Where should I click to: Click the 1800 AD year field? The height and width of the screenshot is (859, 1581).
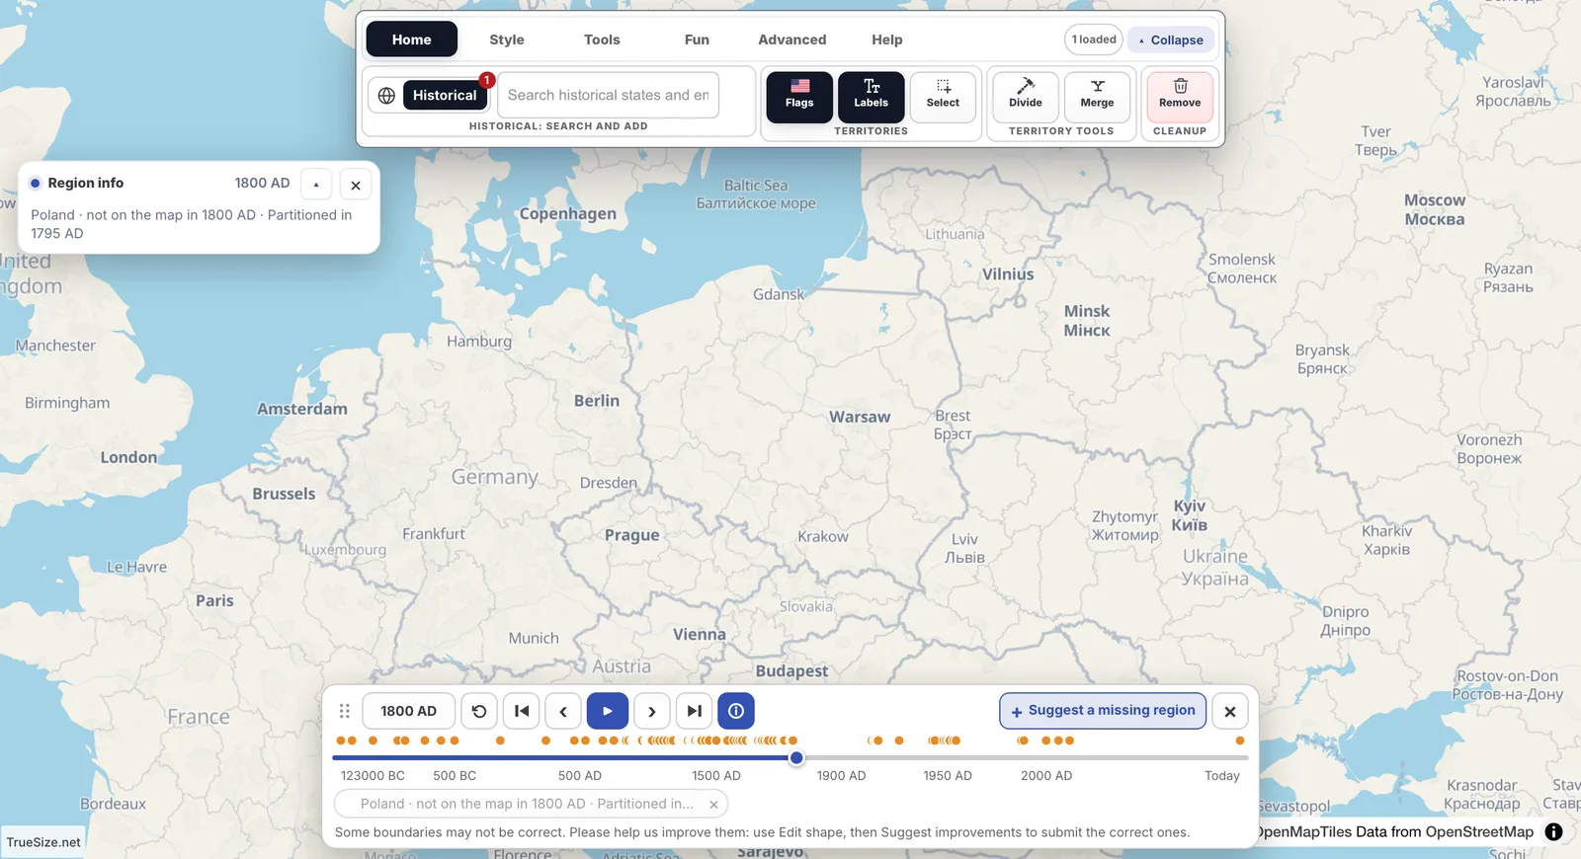[408, 711]
